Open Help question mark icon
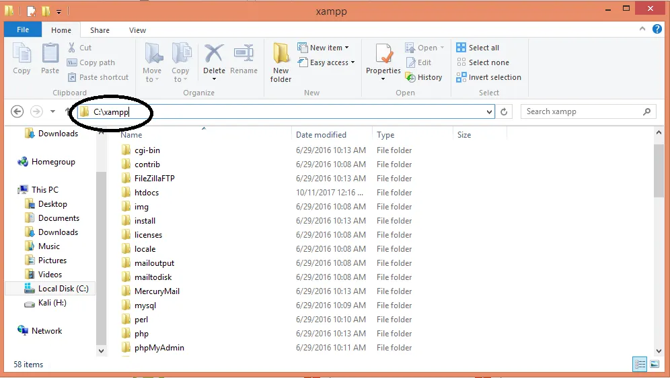The height and width of the screenshot is (378, 670). (657, 29)
